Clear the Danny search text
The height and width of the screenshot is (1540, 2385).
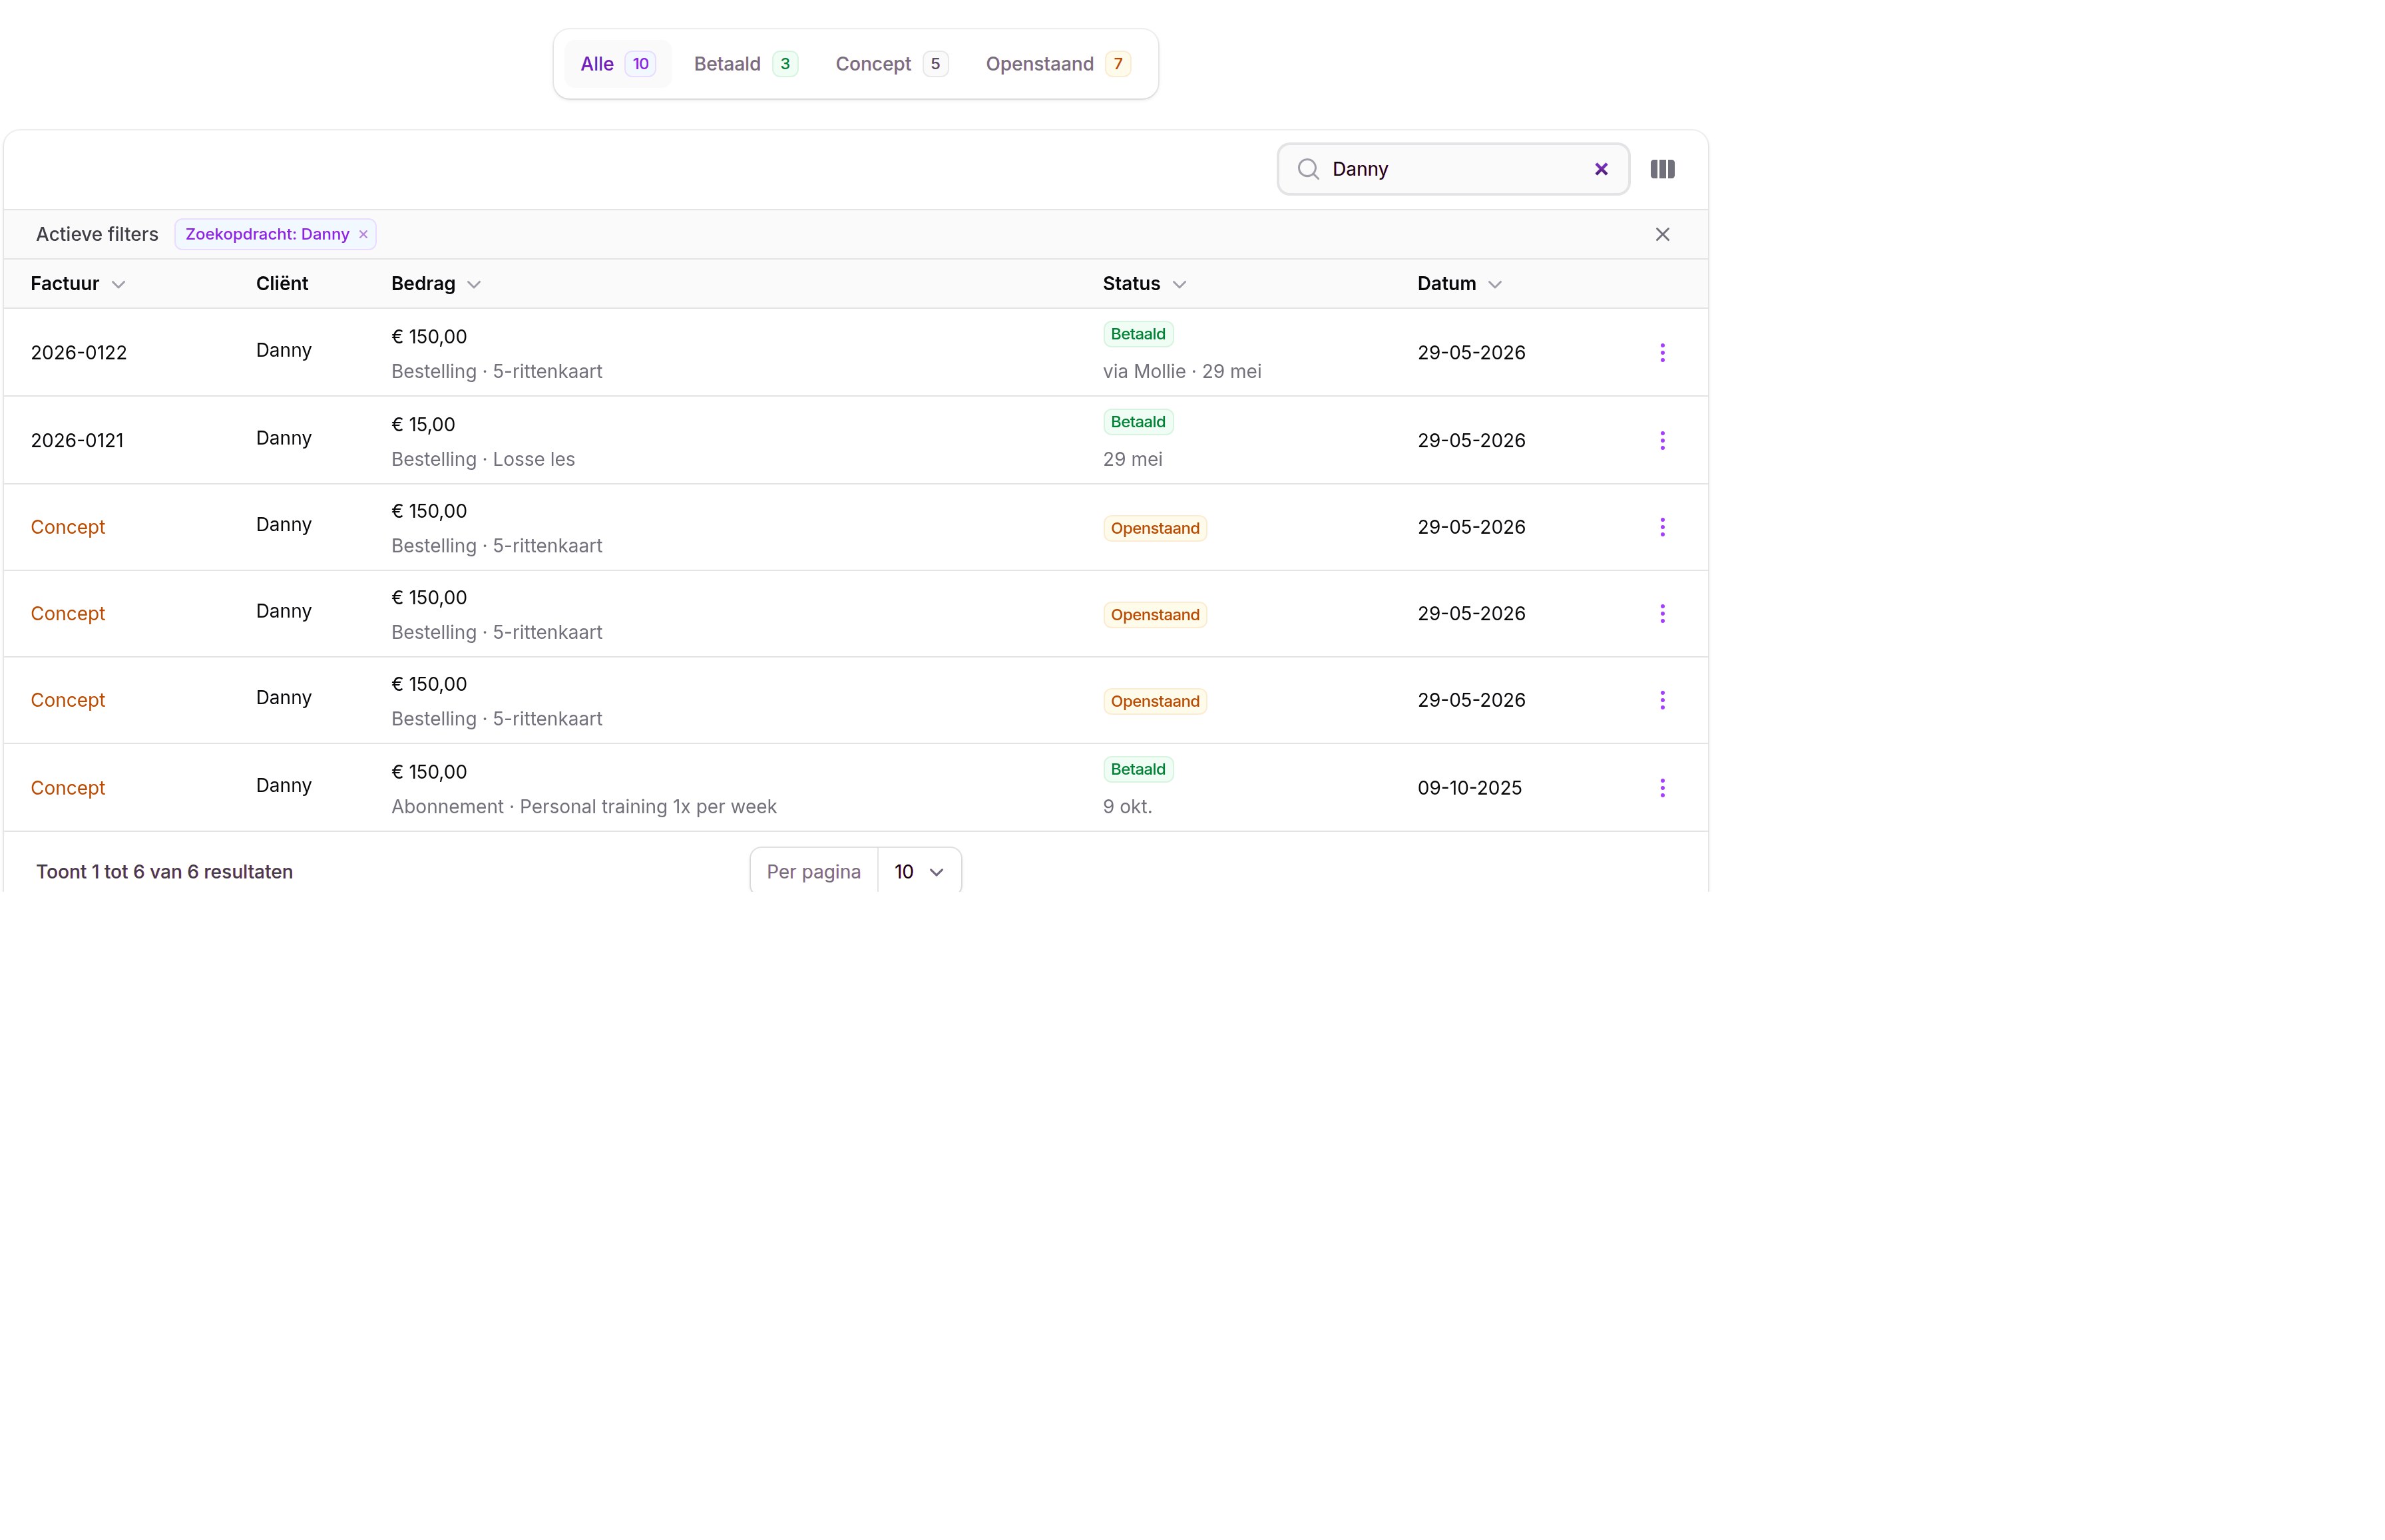coord(1600,169)
